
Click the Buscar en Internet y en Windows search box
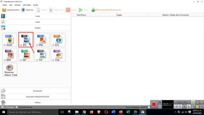pos(33,112)
